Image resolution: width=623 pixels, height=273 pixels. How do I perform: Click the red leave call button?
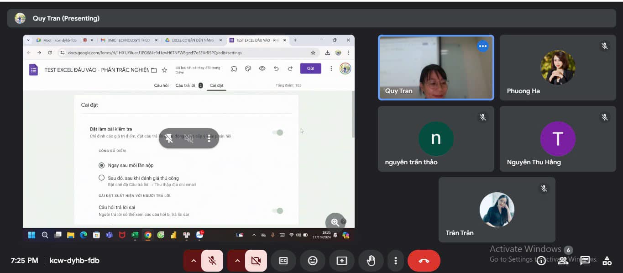424,261
